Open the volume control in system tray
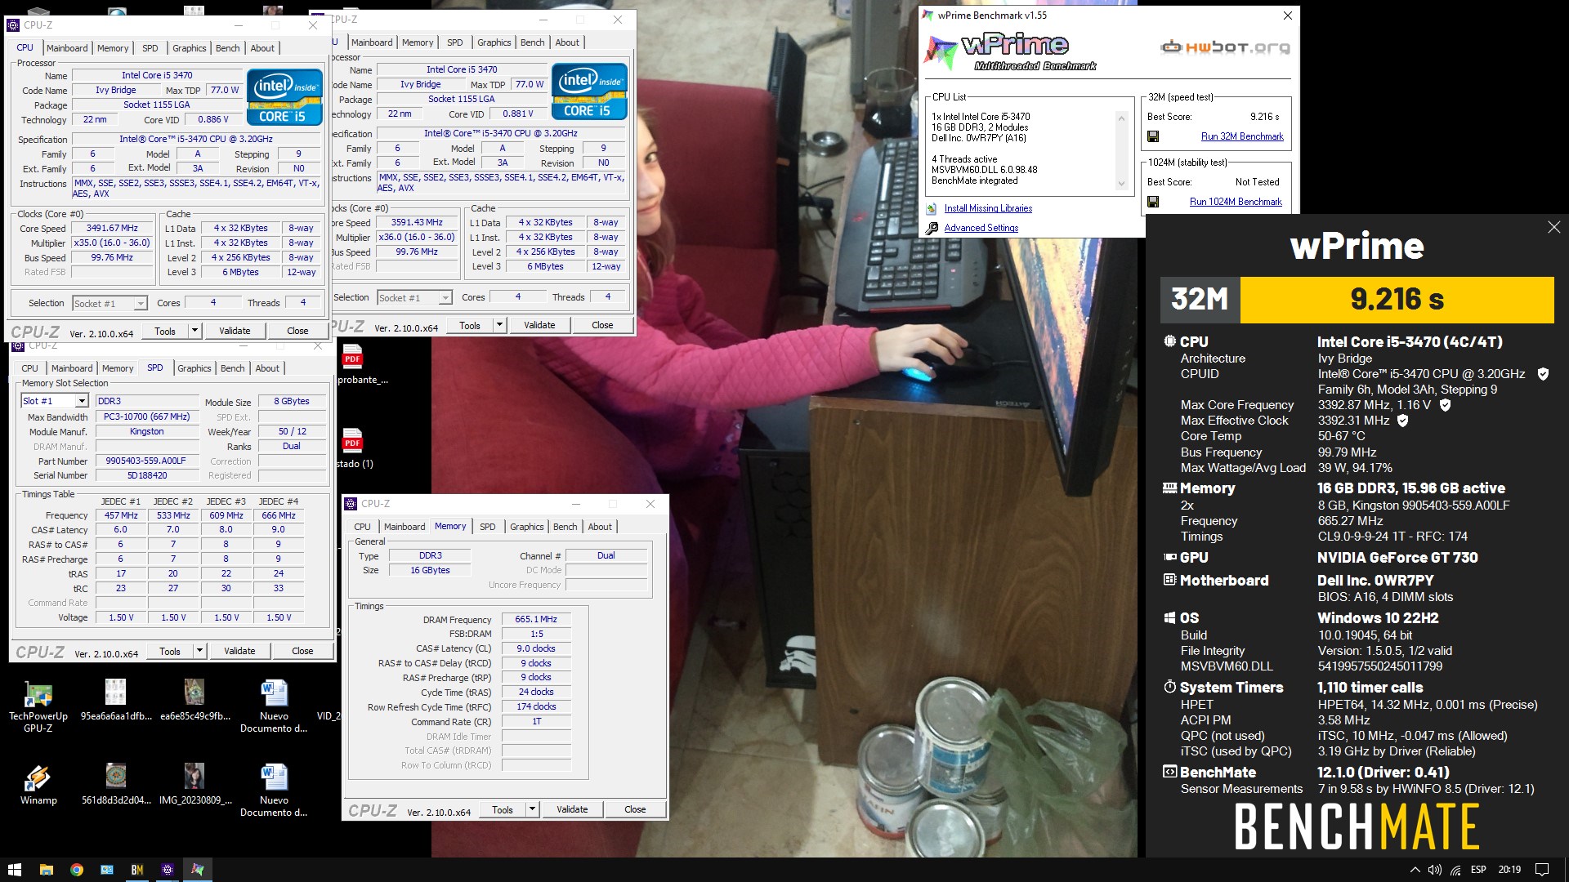This screenshot has height=882, width=1569. [x=1434, y=870]
